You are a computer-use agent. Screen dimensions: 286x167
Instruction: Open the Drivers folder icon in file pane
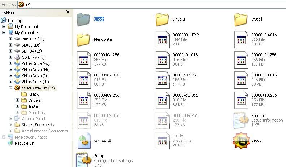(162, 20)
